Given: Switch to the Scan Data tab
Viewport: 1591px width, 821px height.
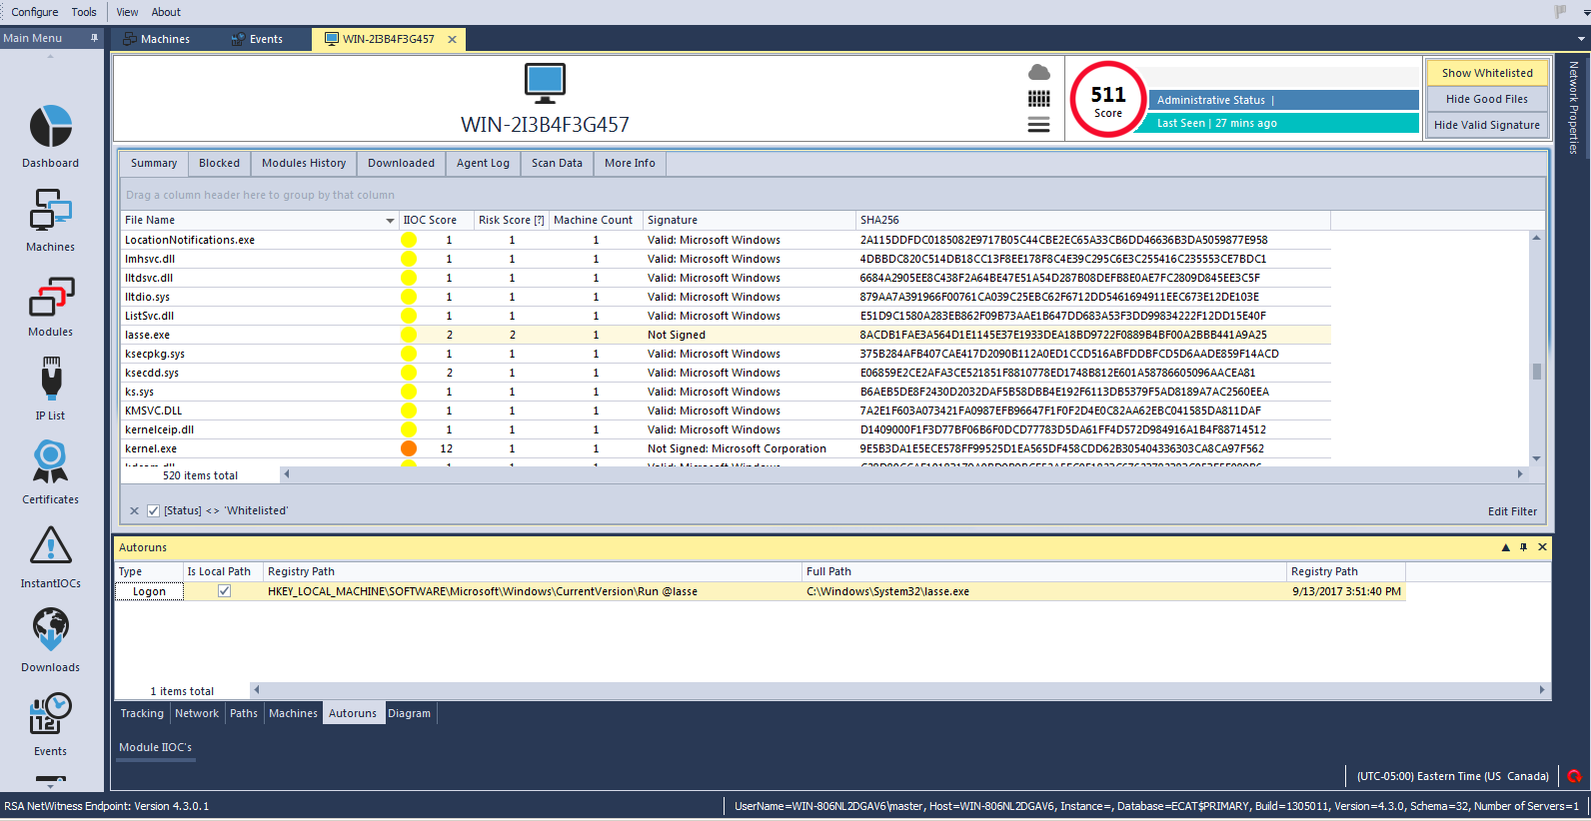Looking at the screenshot, I should click(x=557, y=163).
